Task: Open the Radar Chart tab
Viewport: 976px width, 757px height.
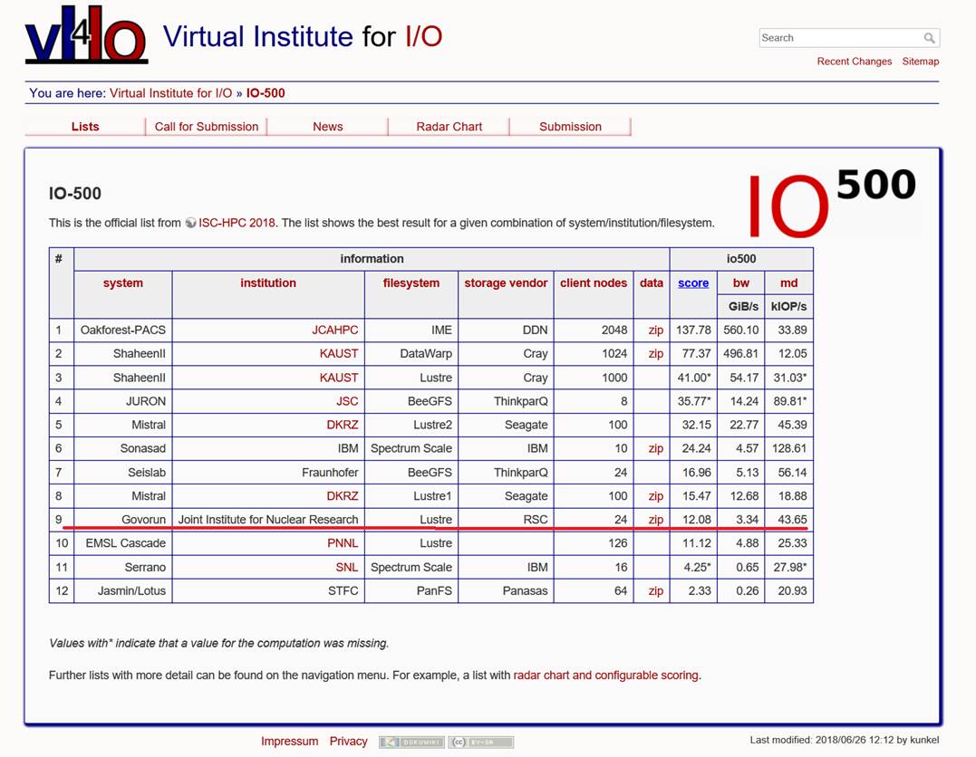Action: pos(449,127)
